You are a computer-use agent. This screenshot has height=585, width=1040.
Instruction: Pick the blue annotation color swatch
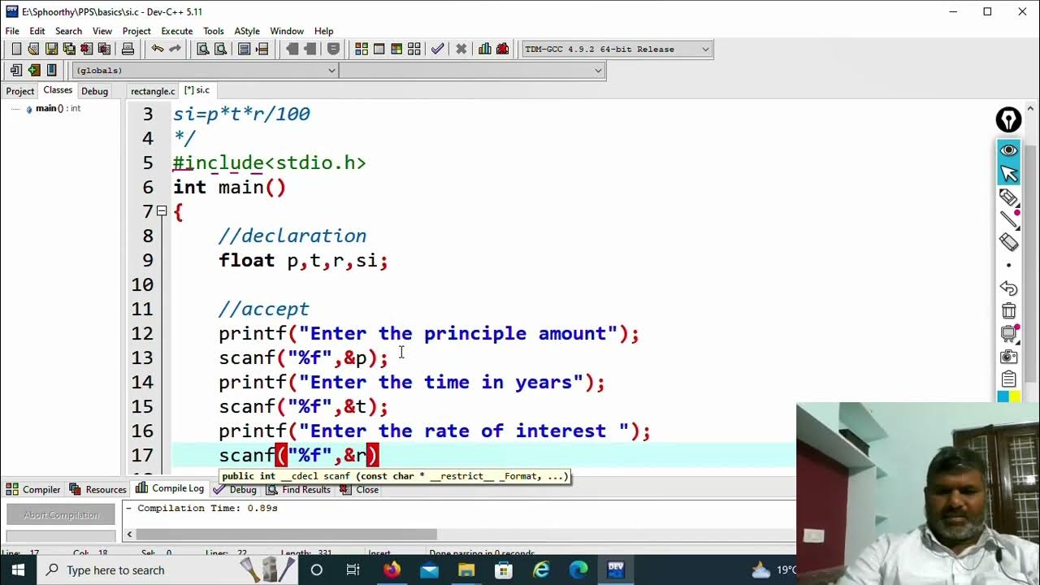point(1003,396)
